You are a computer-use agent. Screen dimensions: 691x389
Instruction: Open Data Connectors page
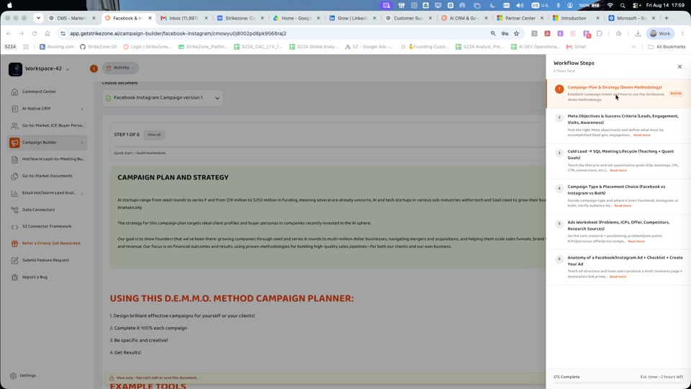pyautogui.click(x=38, y=210)
